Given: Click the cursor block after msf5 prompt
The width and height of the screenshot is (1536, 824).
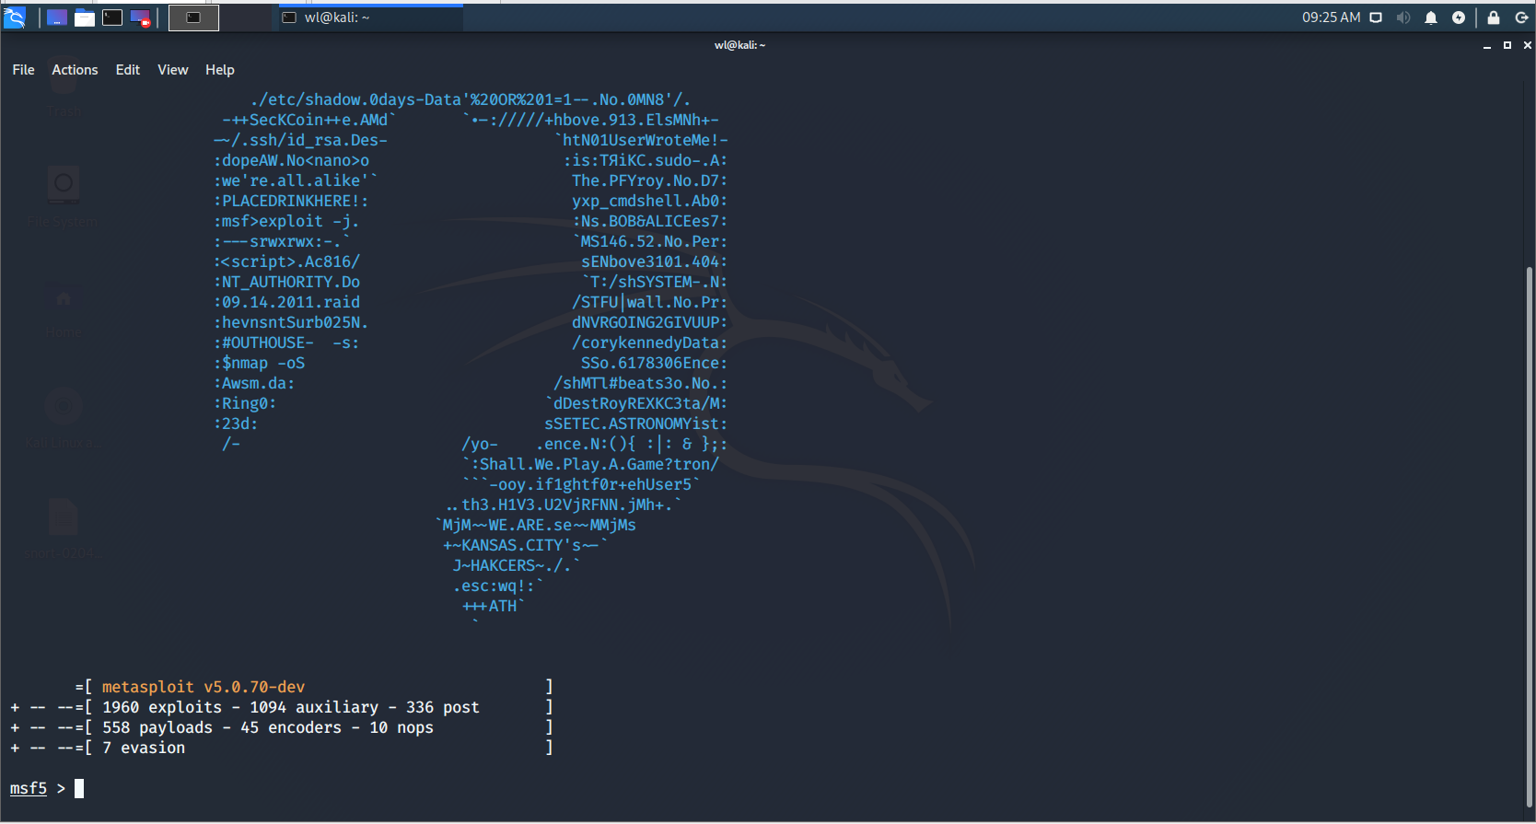Looking at the screenshot, I should tap(79, 789).
